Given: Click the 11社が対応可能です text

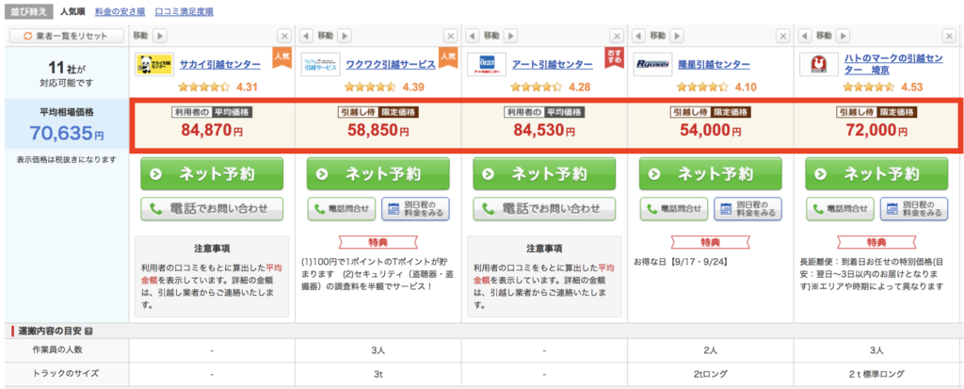Looking at the screenshot, I should (66, 73).
